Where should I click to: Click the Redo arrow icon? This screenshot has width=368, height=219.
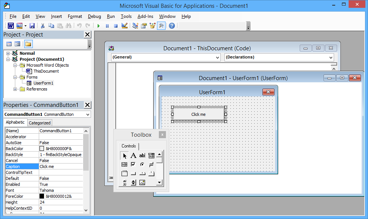tap(88, 26)
